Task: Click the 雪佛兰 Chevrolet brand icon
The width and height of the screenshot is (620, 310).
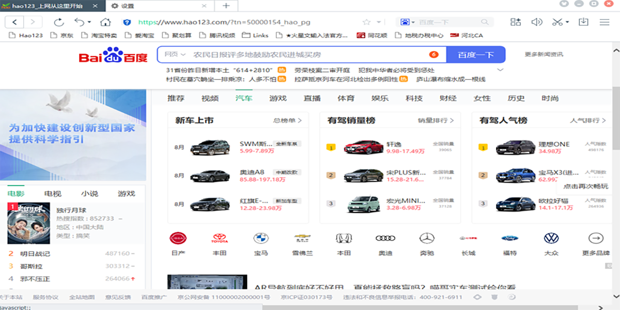Action: [302, 238]
